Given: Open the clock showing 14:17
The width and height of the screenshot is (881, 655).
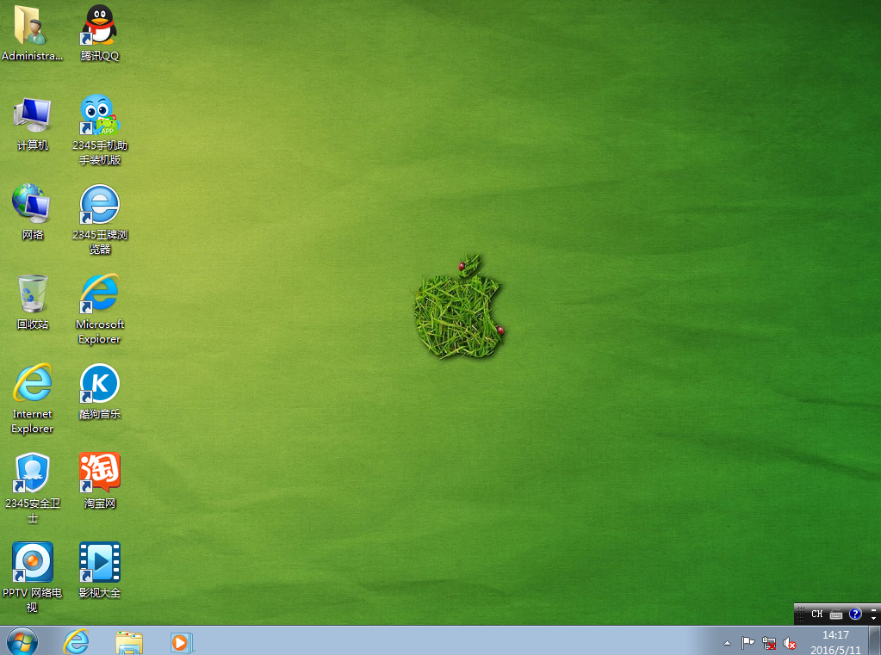Looking at the screenshot, I should [x=835, y=642].
